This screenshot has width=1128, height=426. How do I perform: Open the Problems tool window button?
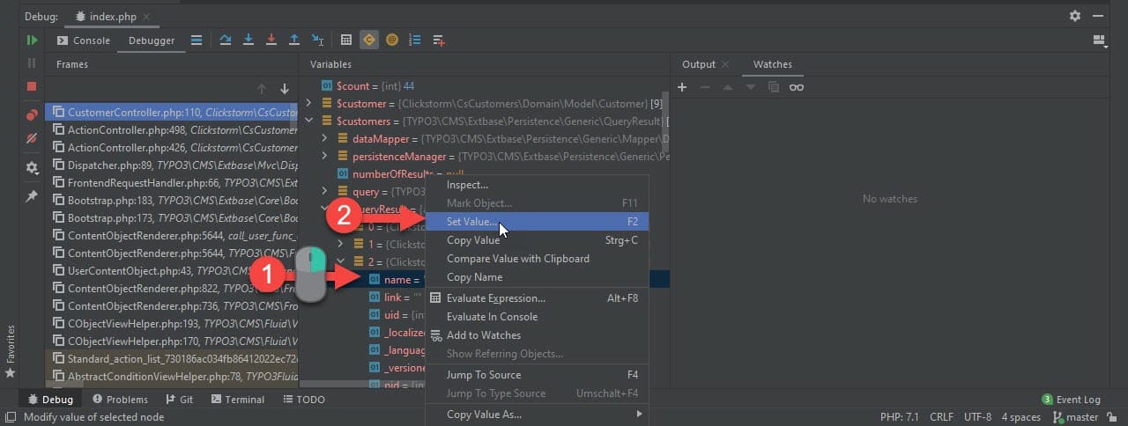(x=120, y=400)
